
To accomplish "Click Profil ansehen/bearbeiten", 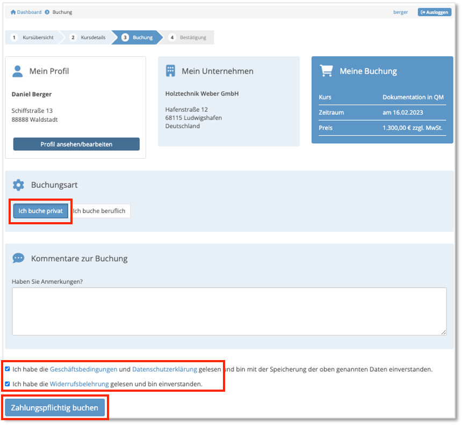I will (x=76, y=144).
